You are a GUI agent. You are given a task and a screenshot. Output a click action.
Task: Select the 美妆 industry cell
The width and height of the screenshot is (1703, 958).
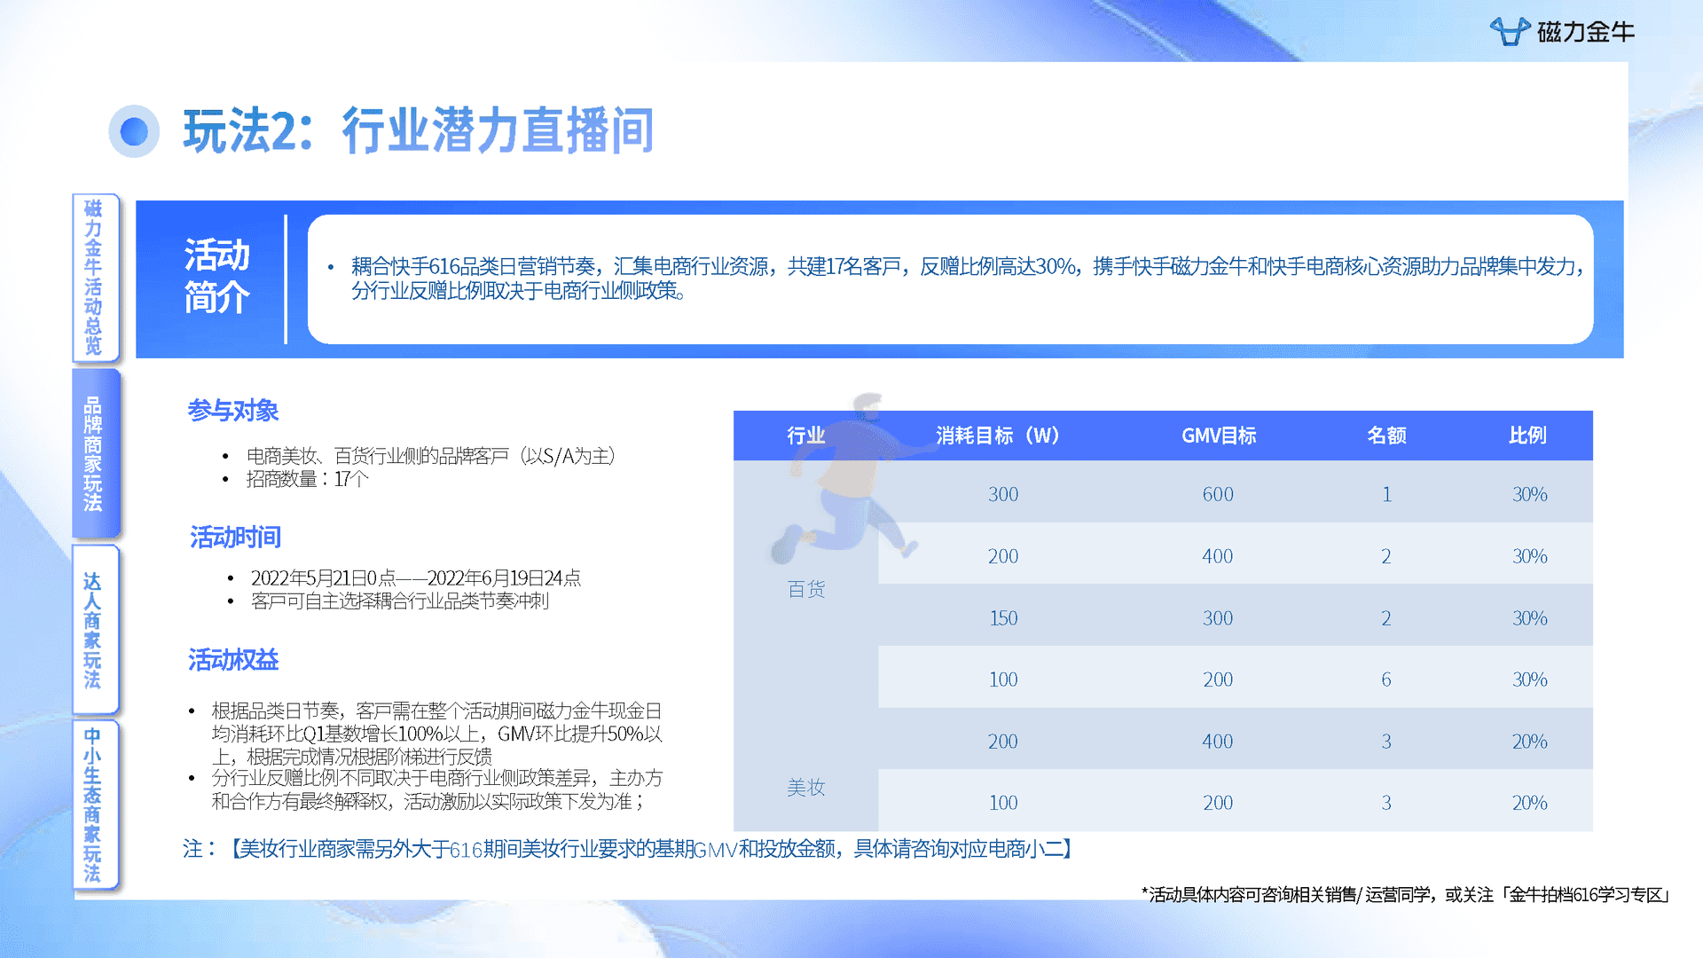[x=806, y=788]
